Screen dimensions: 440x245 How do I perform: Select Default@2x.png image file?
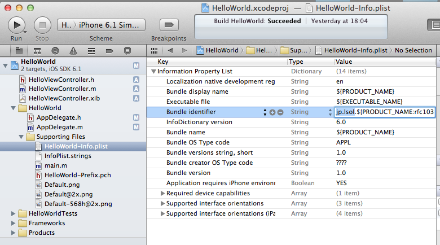[x=68, y=194]
